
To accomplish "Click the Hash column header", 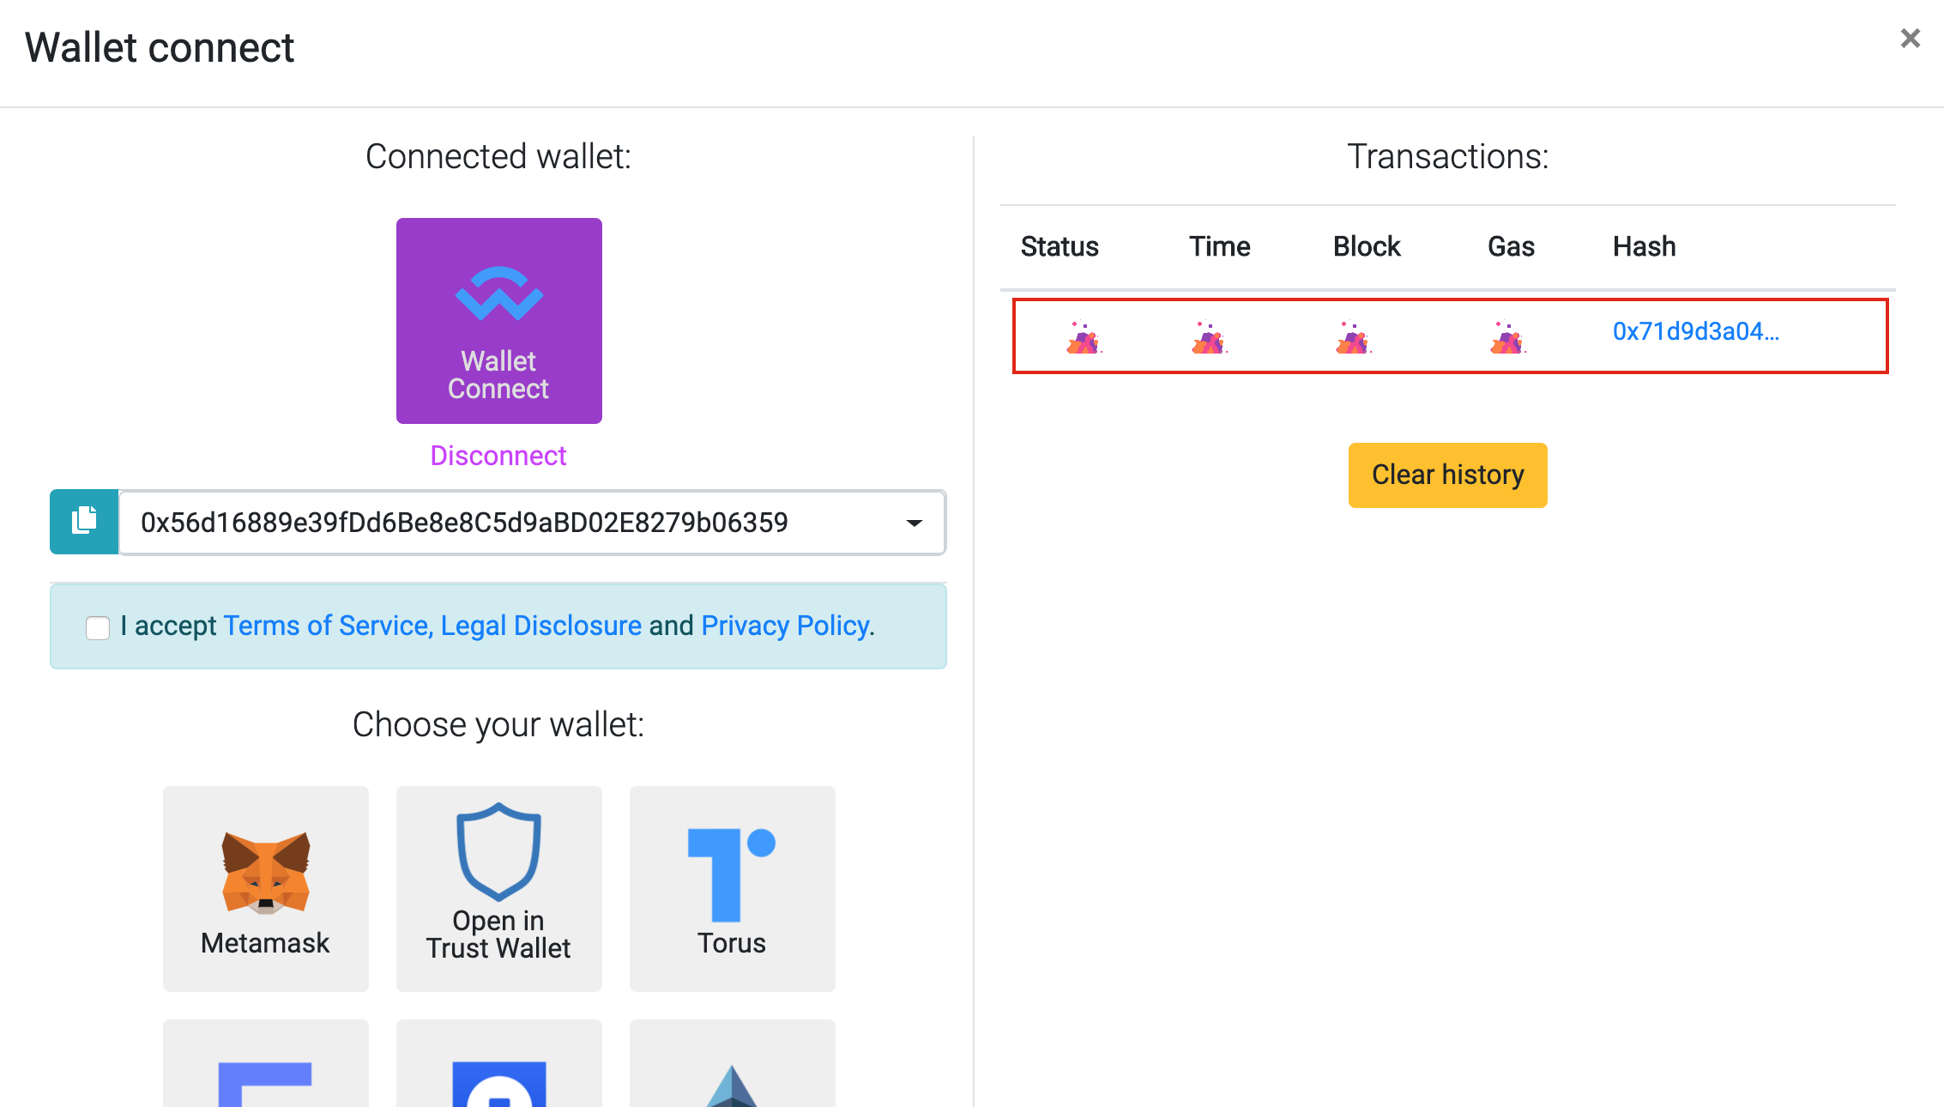I will (x=1644, y=246).
